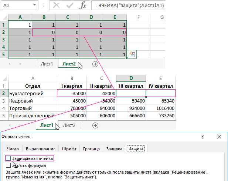Select column D header in the lower sheet
This screenshot has width=228, height=181.
[131, 78]
